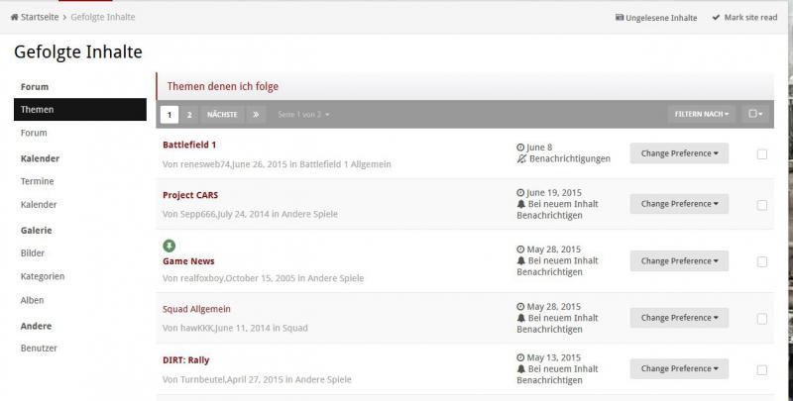Click the Ungelesene Inhalte newspaper icon
The width and height of the screenshot is (793, 401).
coord(620,18)
